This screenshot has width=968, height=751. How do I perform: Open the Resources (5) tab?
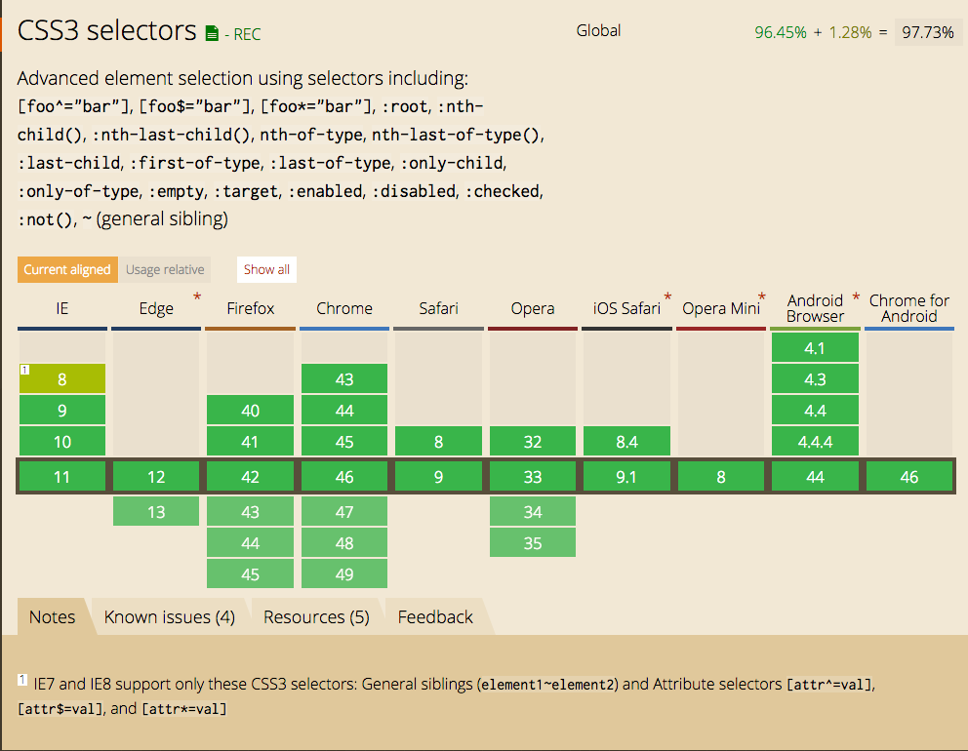tap(316, 616)
